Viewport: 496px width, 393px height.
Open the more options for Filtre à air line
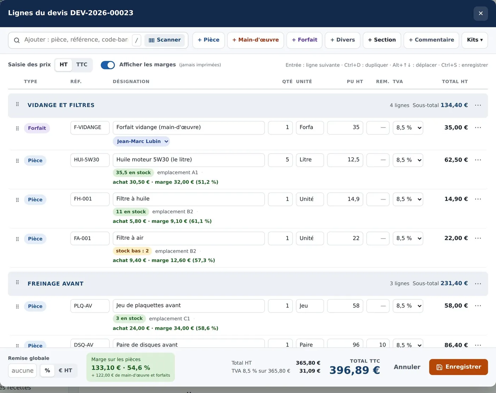478,238
